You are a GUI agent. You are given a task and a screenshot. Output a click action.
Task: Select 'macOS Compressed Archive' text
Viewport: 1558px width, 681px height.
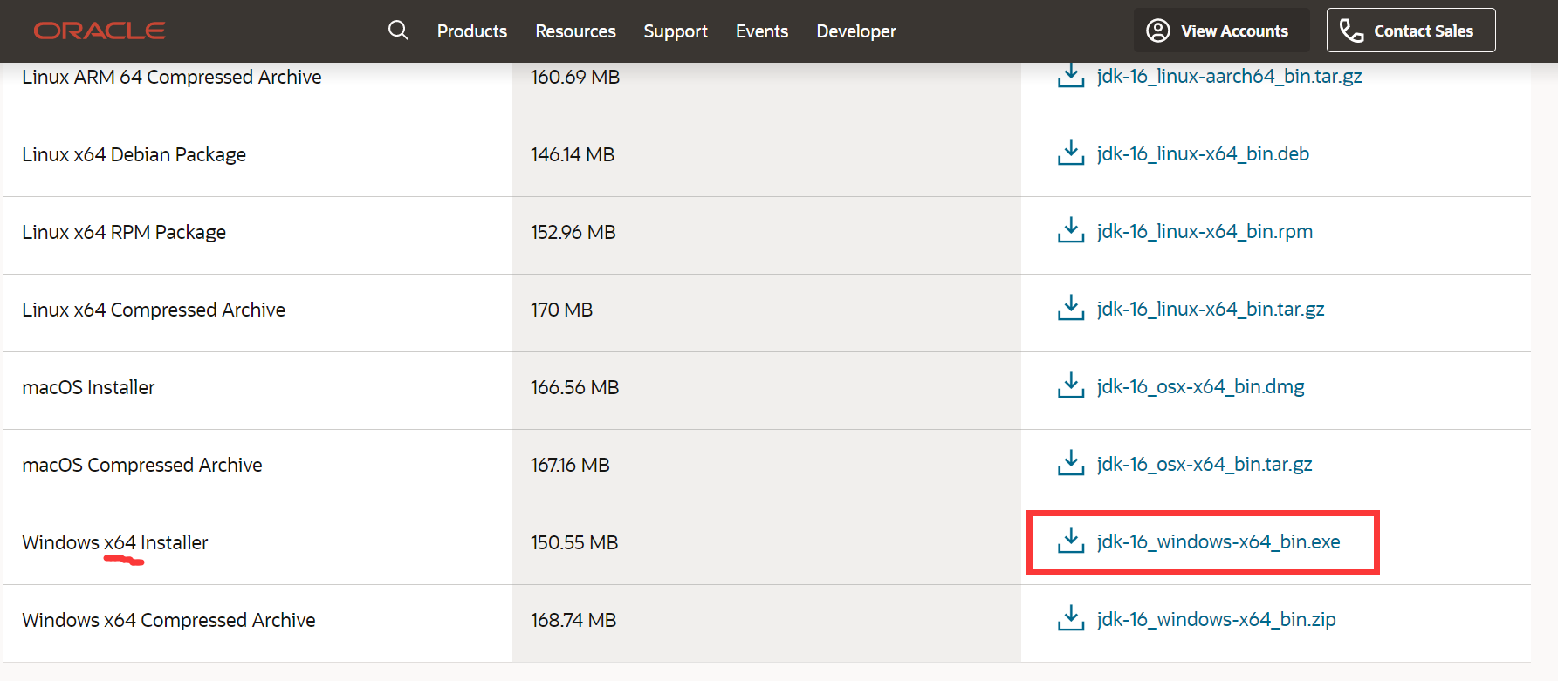(x=142, y=465)
